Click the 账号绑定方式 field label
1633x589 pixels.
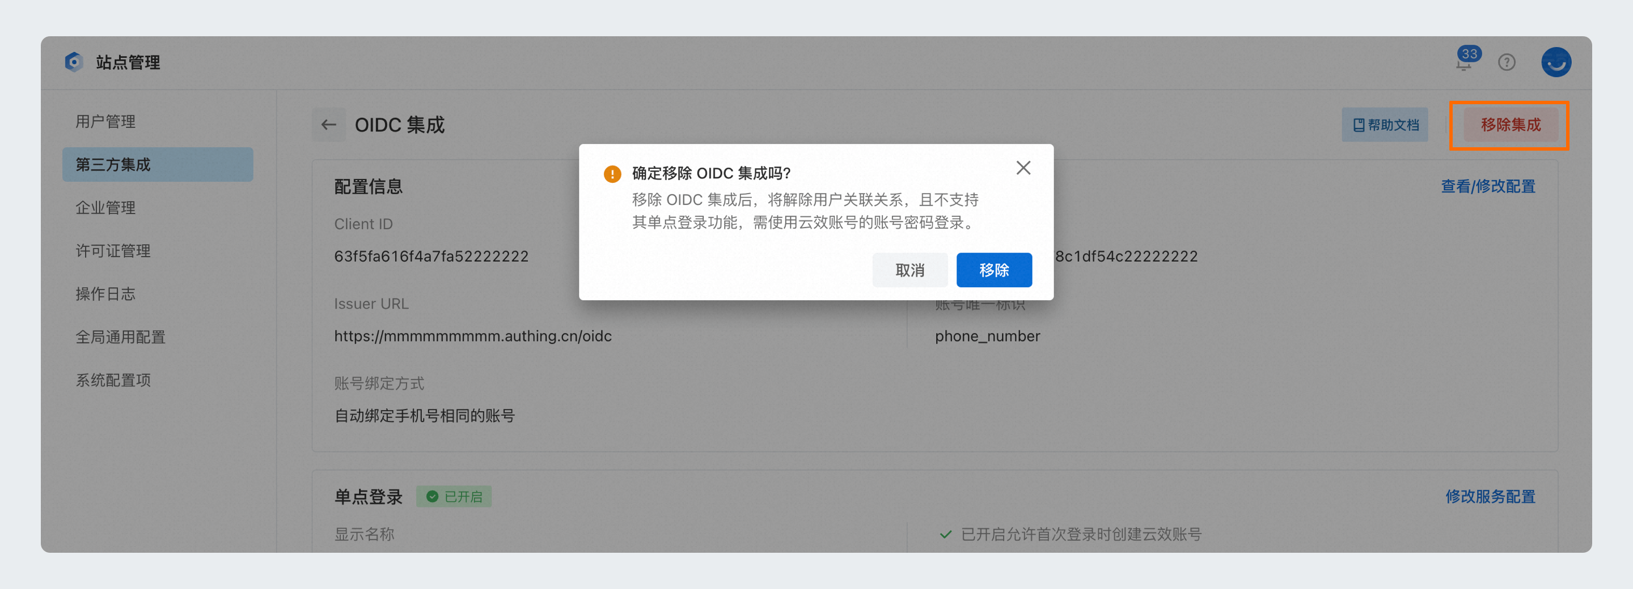[379, 384]
